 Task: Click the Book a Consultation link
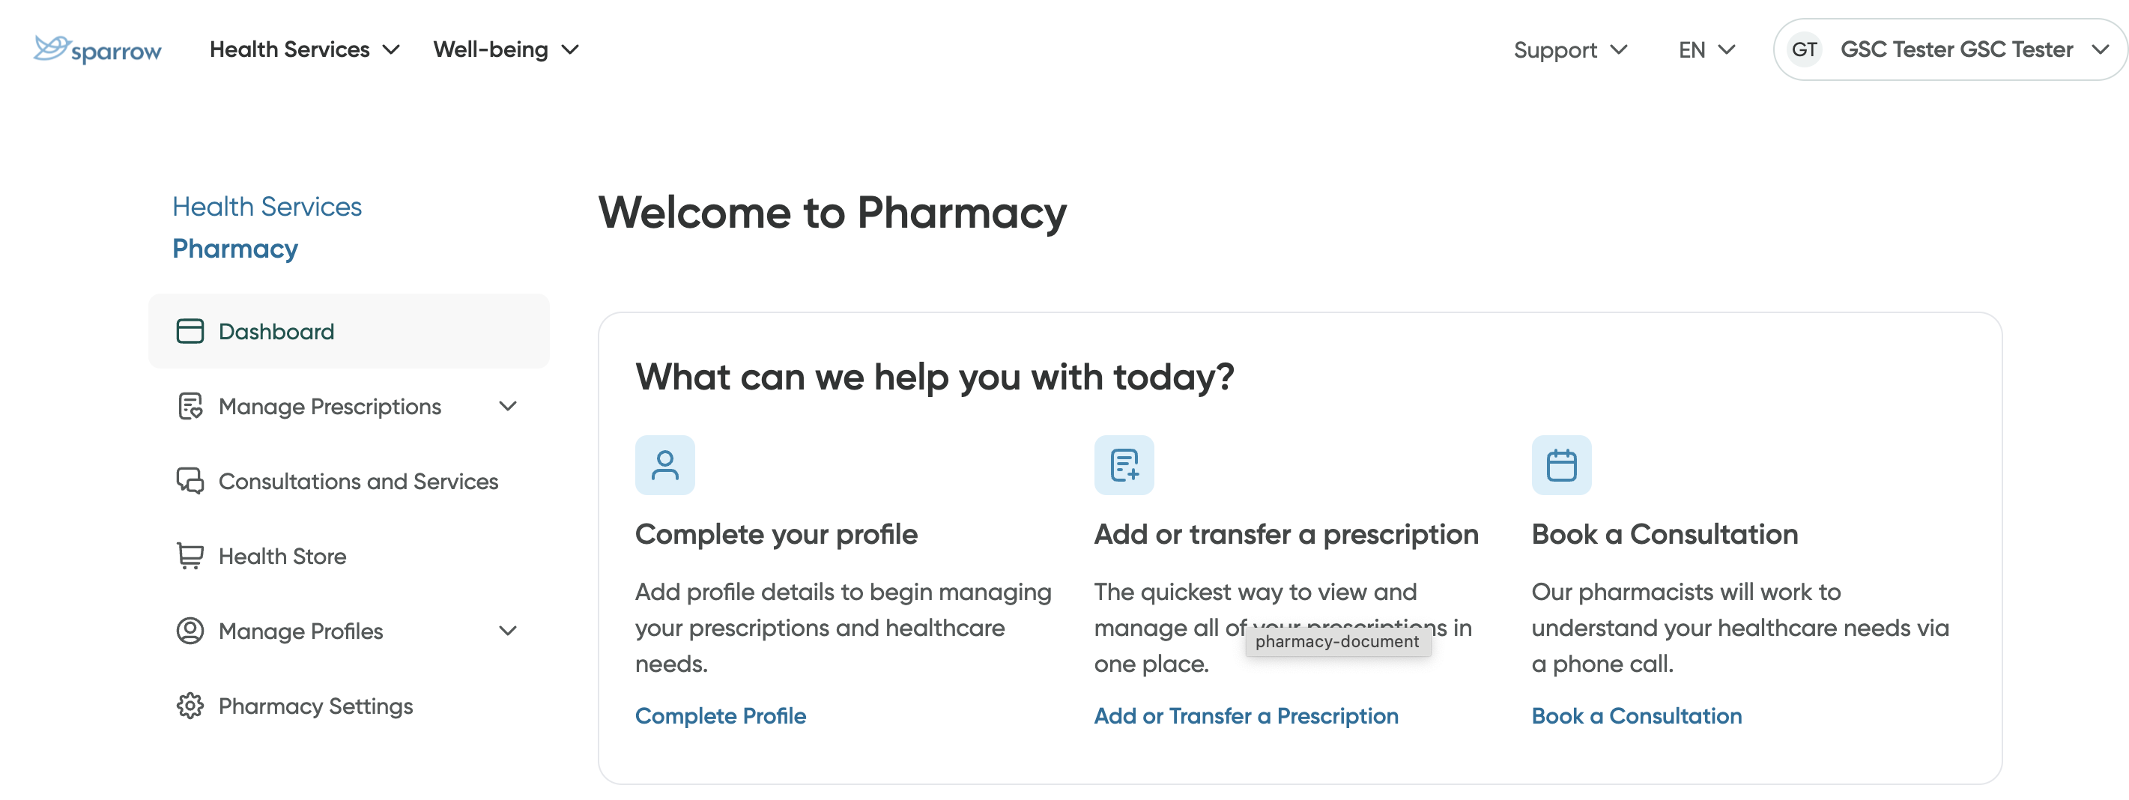tap(1636, 715)
